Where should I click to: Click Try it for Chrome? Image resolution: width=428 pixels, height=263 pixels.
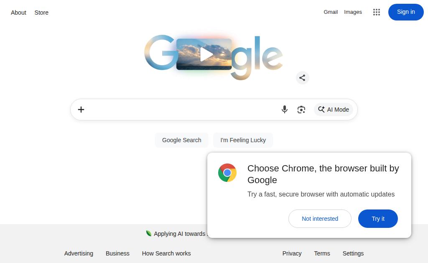pos(378,219)
